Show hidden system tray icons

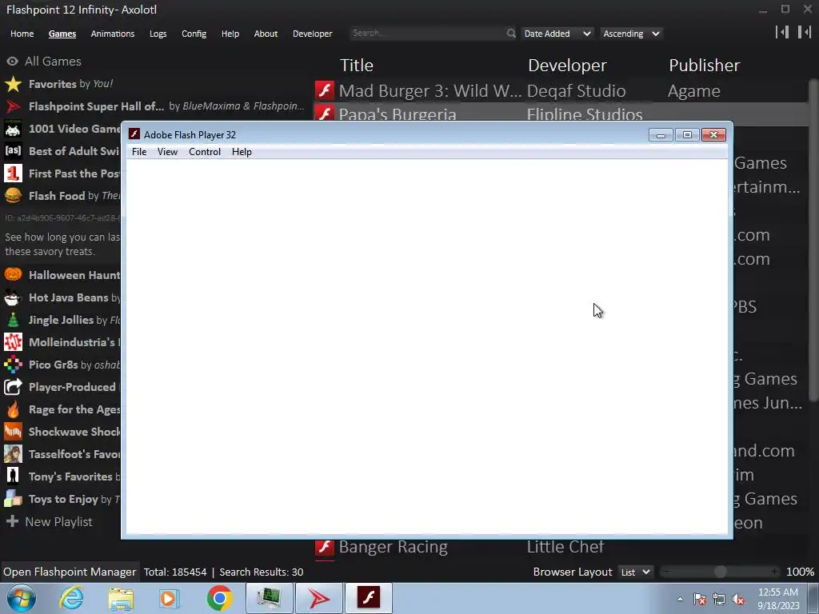680,599
